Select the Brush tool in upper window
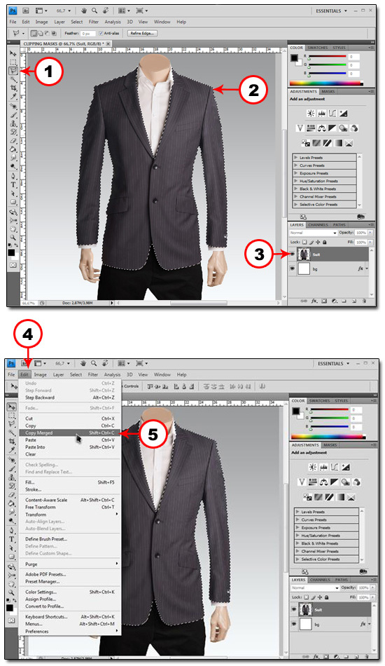The width and height of the screenshot is (385, 666). [13, 115]
